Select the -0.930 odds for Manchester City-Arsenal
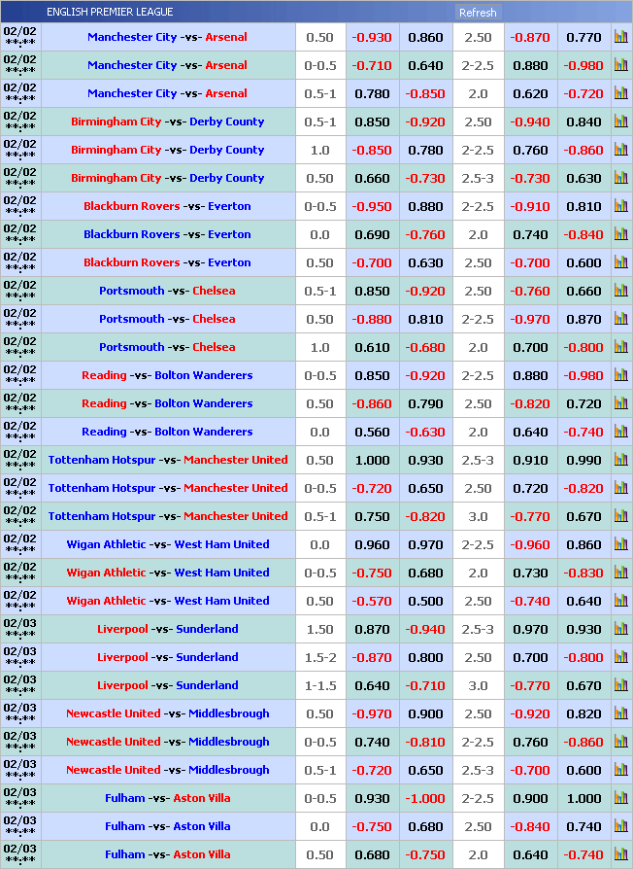The width and height of the screenshot is (633, 869). click(372, 38)
